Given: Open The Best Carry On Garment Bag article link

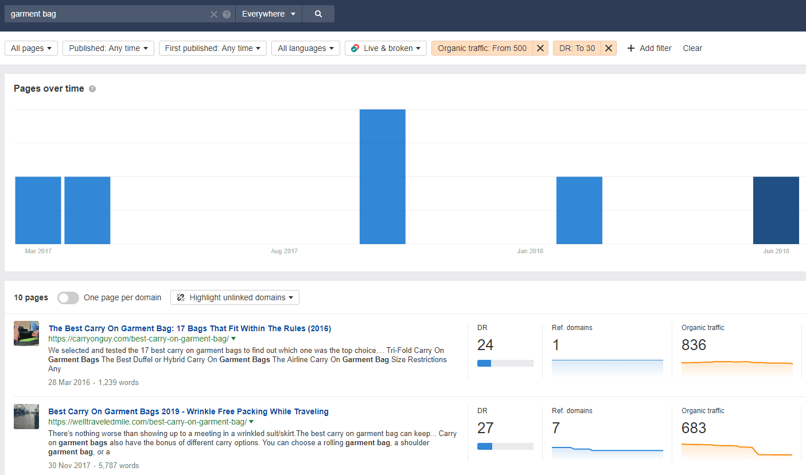Looking at the screenshot, I should tap(189, 328).
